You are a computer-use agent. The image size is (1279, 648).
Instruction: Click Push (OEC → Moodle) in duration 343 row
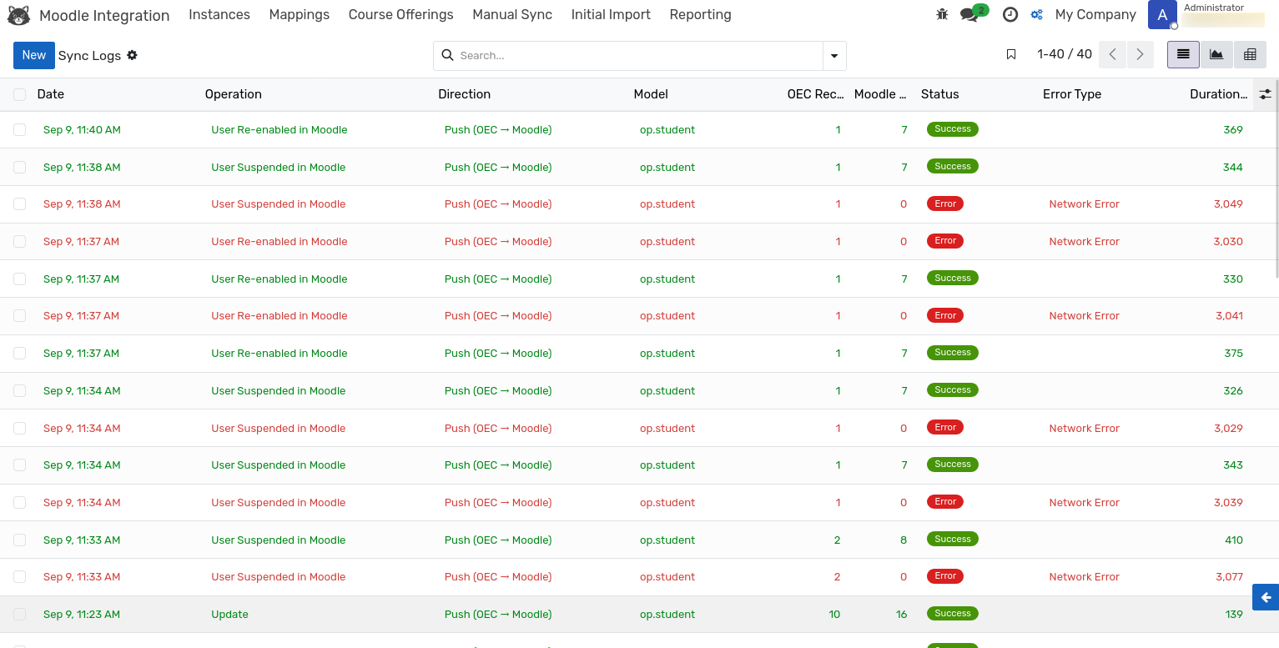pyautogui.click(x=498, y=465)
